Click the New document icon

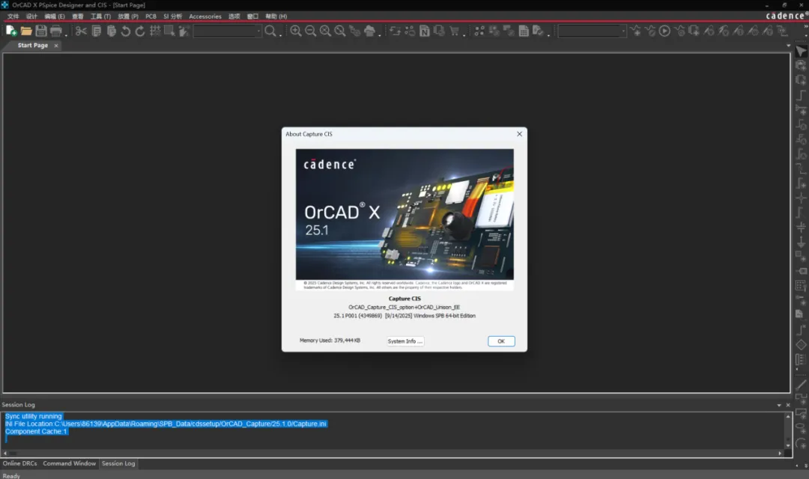point(10,31)
